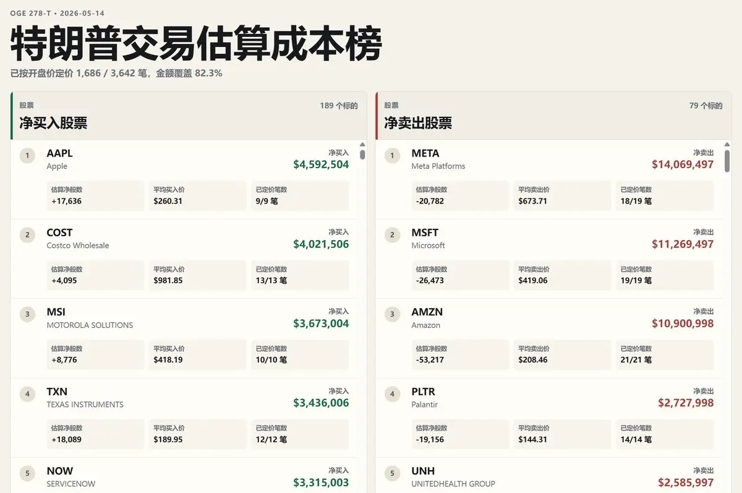Image resolution: width=742 pixels, height=493 pixels.
Task: Click rank 4 badge beside TXN
Action: click(27, 394)
